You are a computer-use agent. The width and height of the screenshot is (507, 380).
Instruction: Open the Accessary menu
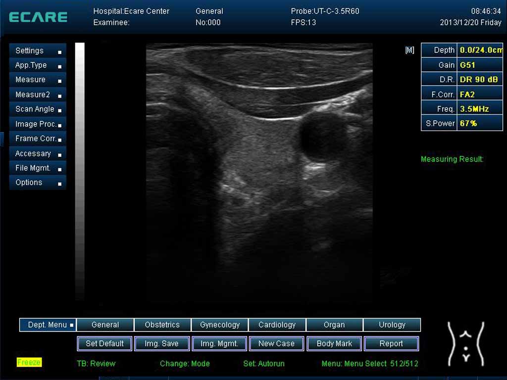pos(38,153)
